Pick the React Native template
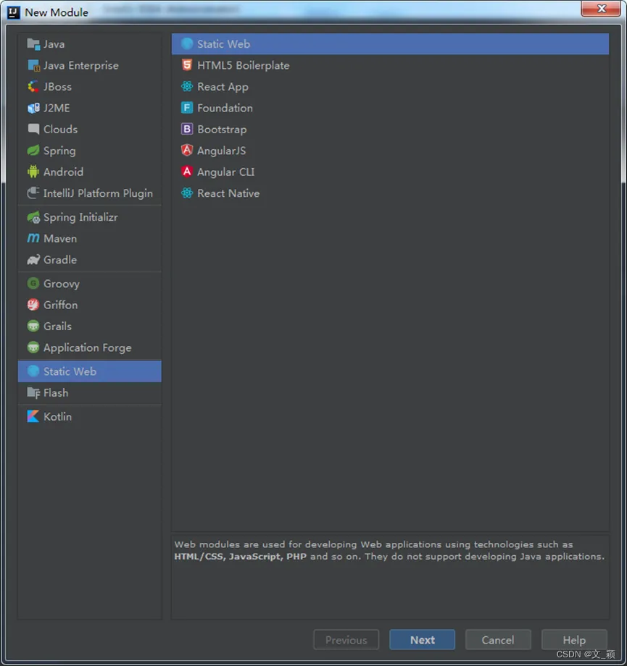This screenshot has height=666, width=627. pos(228,193)
